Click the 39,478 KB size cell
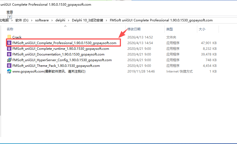Image resolution: width=237 pixels, height=144 pixels. 209,54
